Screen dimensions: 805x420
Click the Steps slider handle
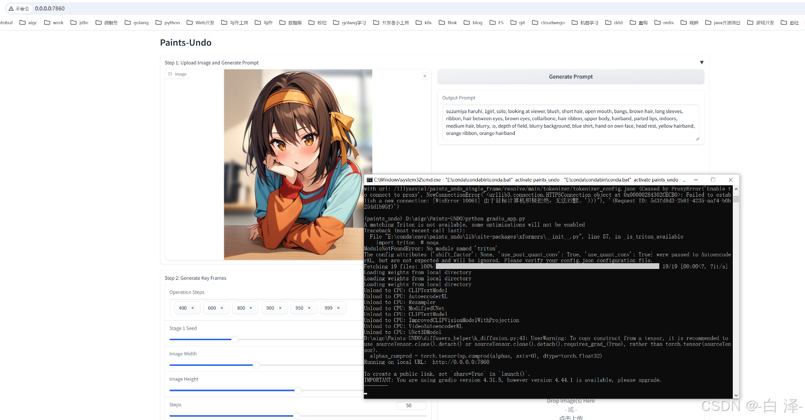297,416
